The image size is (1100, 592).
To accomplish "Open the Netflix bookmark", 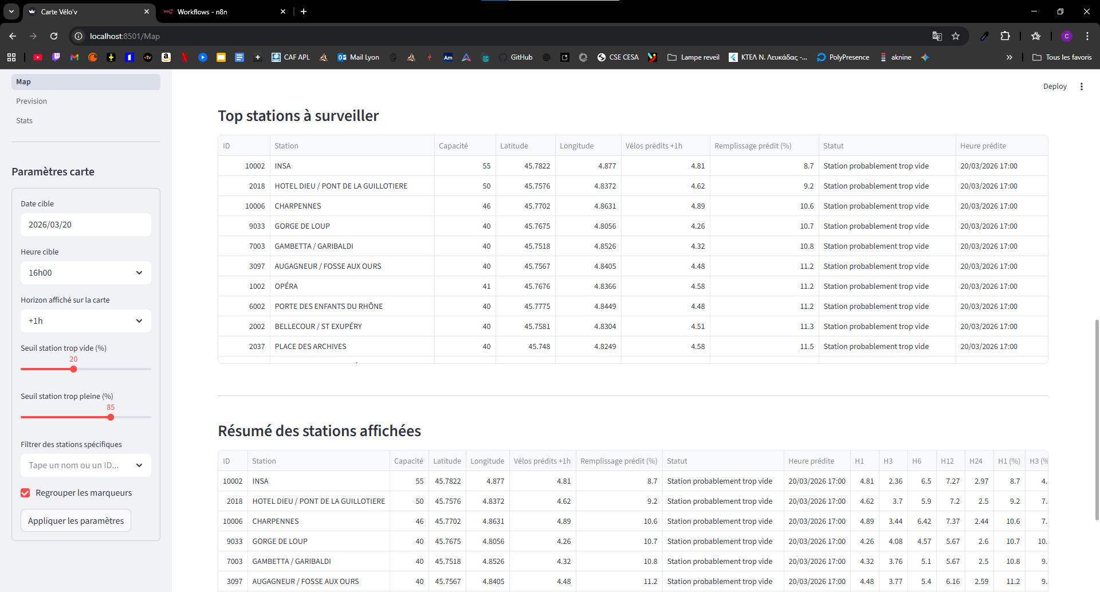I will [184, 57].
